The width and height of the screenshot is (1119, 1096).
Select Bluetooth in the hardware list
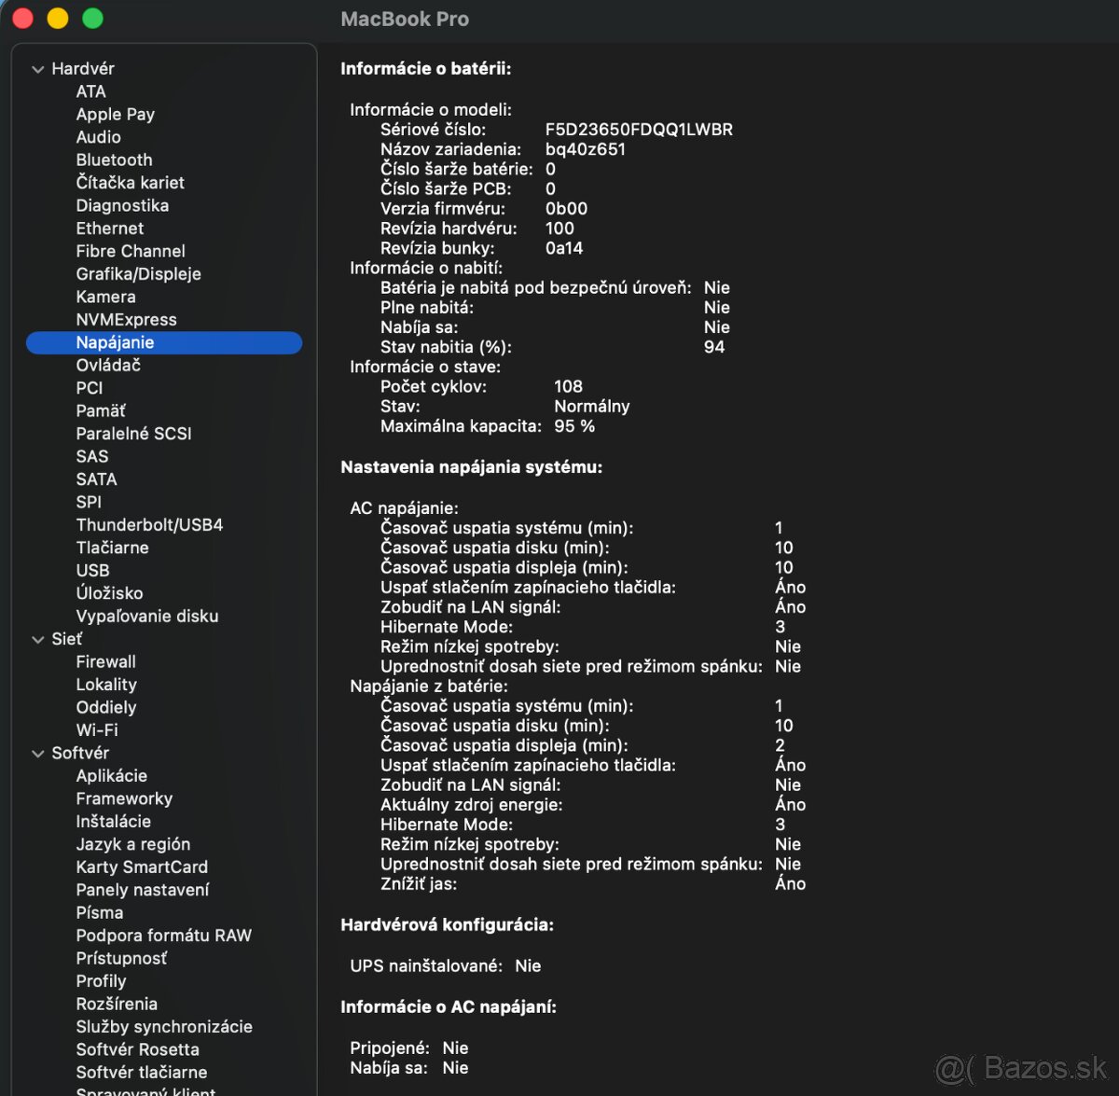point(114,160)
